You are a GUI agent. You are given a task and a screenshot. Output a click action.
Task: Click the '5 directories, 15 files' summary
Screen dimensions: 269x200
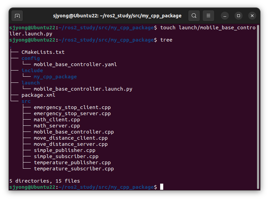tap(44, 181)
